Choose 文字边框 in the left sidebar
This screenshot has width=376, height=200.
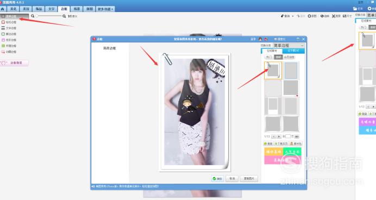(9, 28)
